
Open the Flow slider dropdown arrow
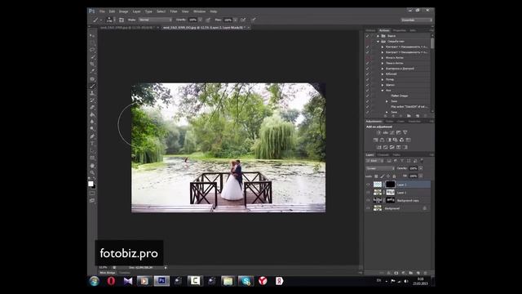coord(236,20)
